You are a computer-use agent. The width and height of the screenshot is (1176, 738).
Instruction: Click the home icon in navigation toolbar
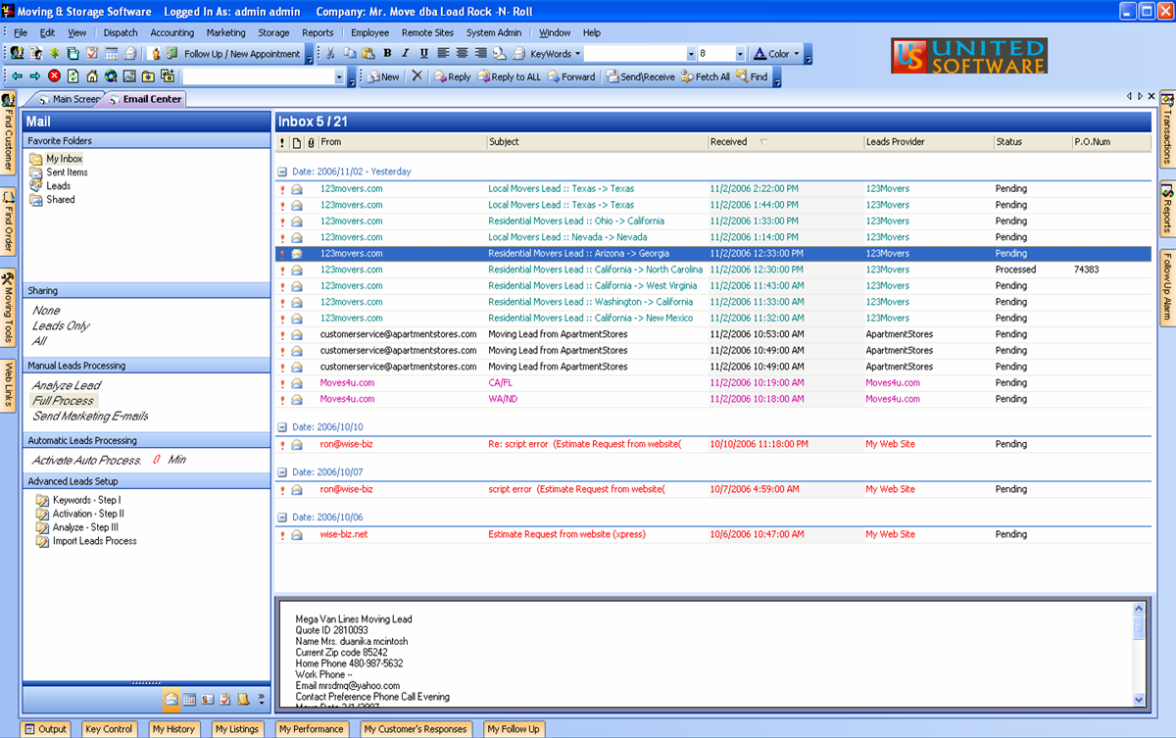click(x=91, y=76)
